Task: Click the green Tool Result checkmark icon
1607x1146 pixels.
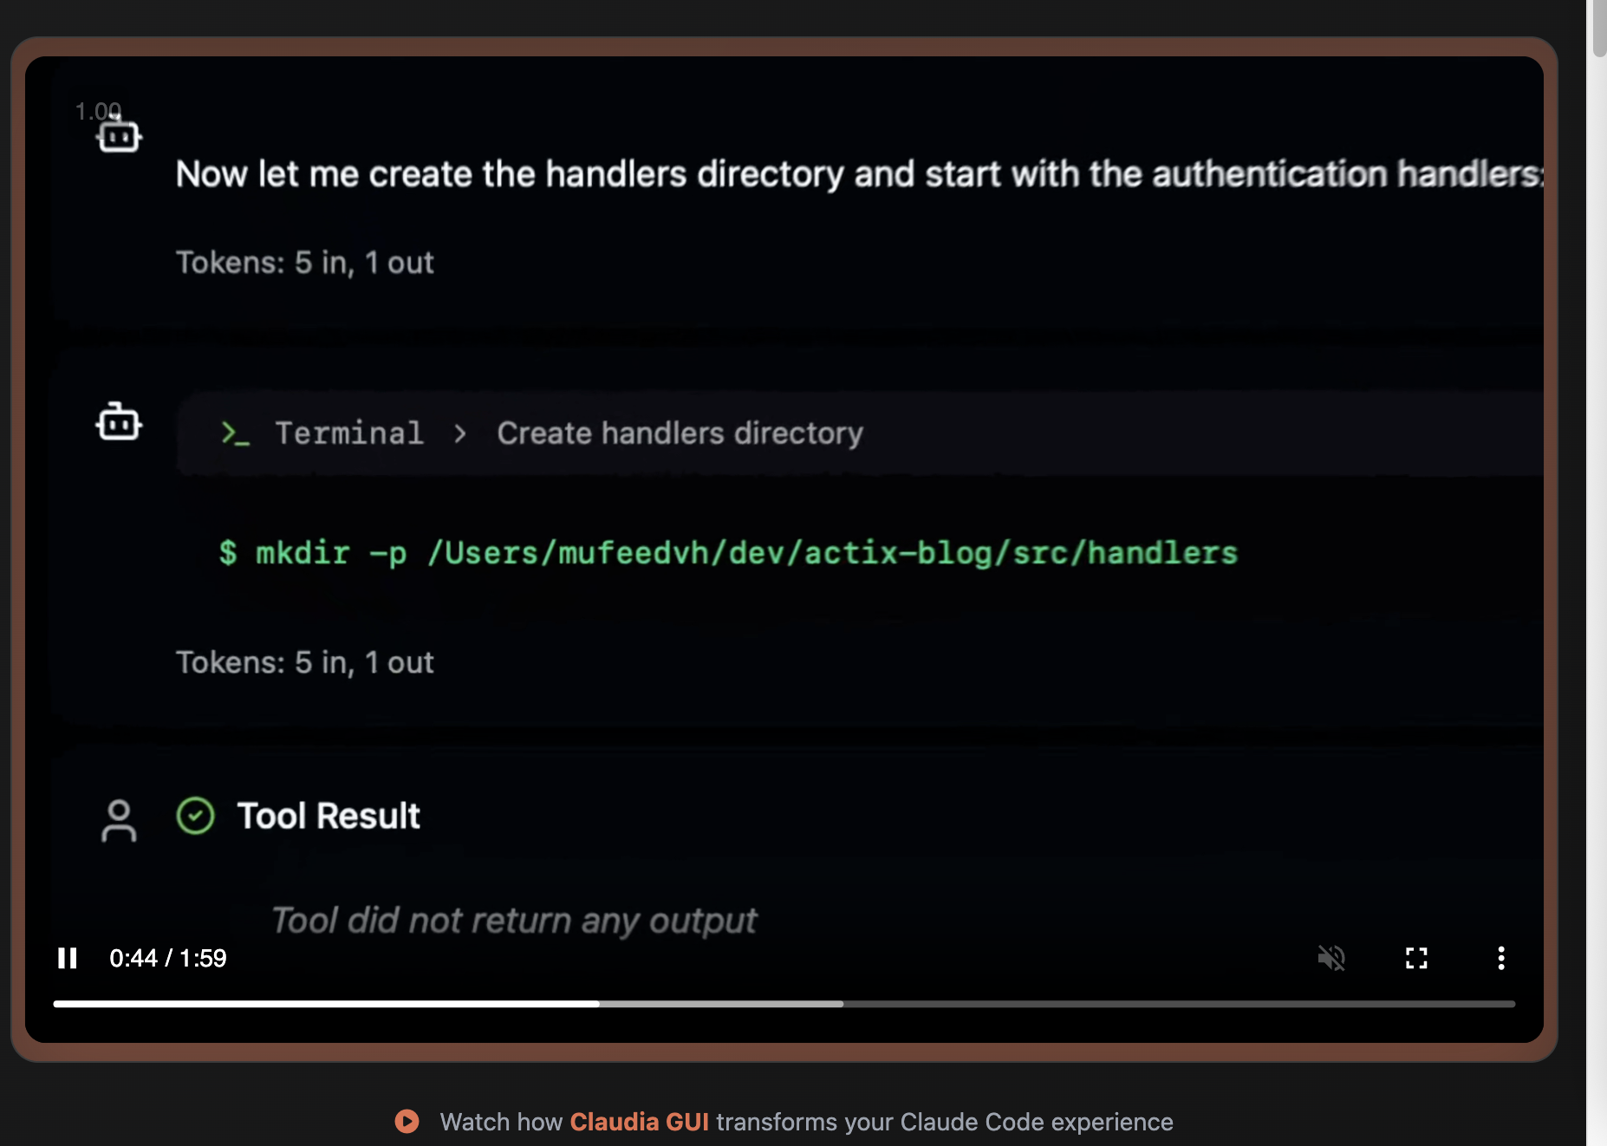Action: [195, 816]
